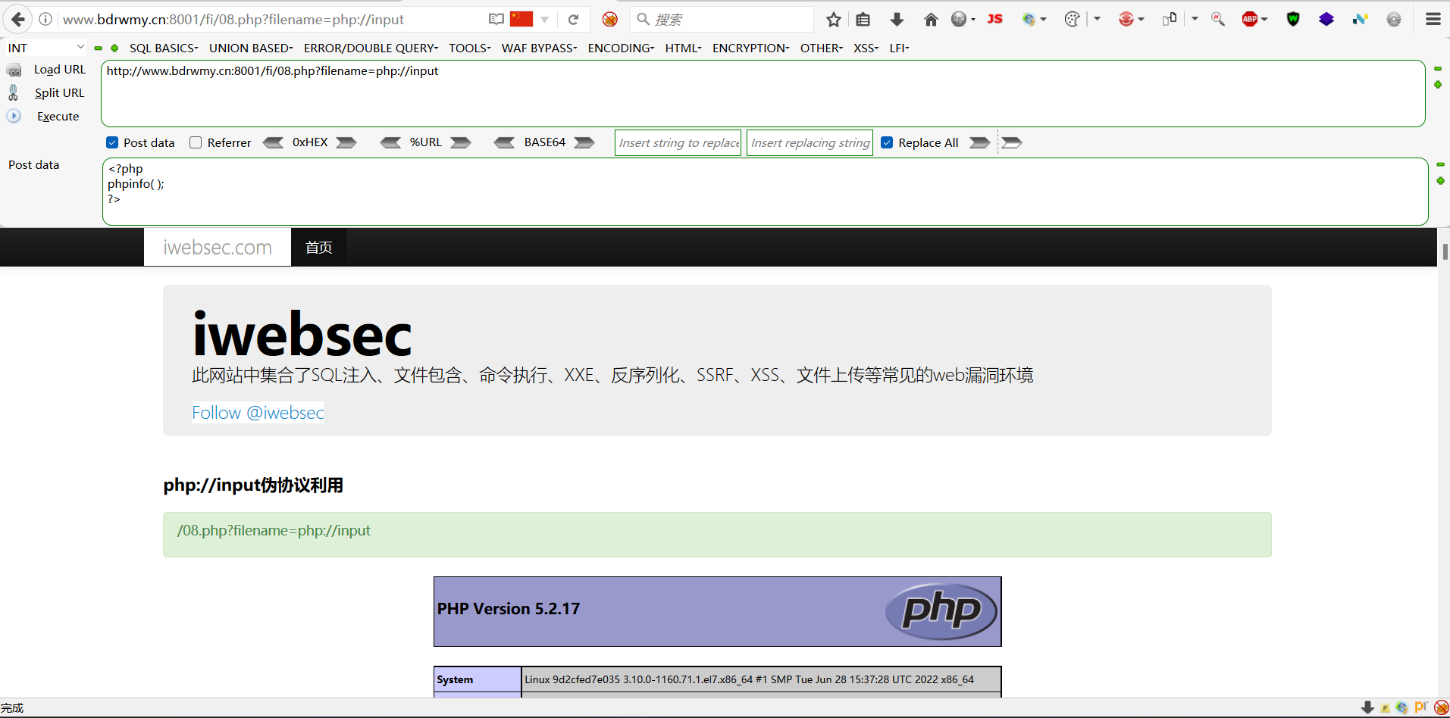Click the black shield W extension icon

point(1293,19)
